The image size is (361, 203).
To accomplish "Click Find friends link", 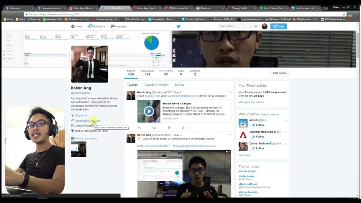I will coord(245,155).
